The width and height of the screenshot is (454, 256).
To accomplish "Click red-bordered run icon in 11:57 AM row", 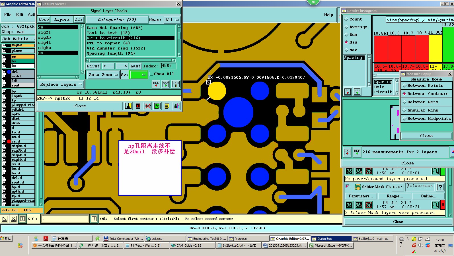I will pos(369,205).
